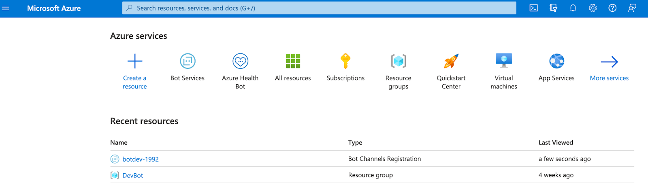Viewport: 648px width, 183px height.
Task: Open Quickstart Center rocket icon
Action: (451, 61)
